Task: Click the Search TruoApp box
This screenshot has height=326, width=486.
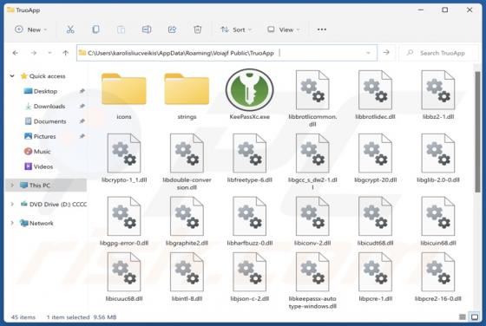Action: [x=439, y=53]
